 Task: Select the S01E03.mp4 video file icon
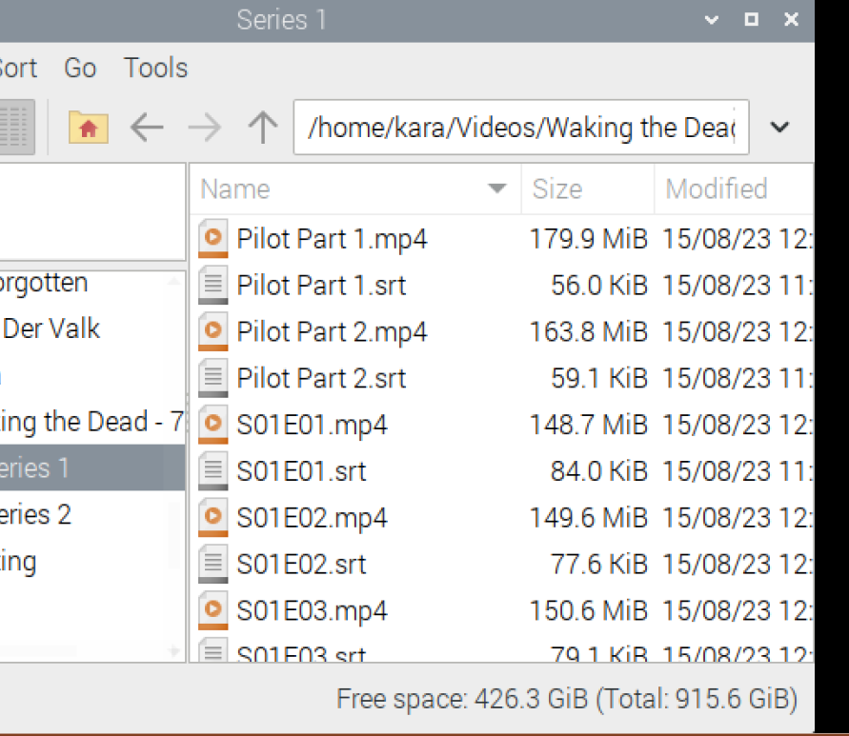tap(213, 609)
